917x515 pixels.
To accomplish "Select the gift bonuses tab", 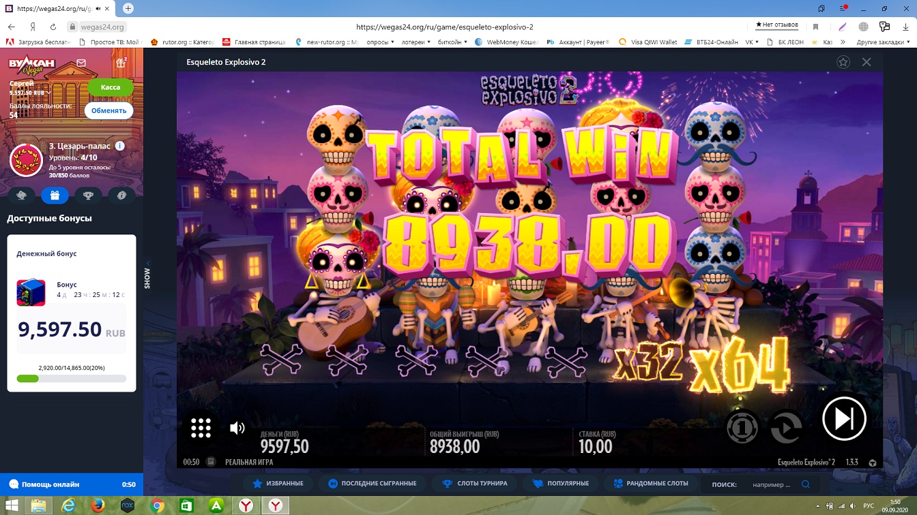I will [x=55, y=196].
